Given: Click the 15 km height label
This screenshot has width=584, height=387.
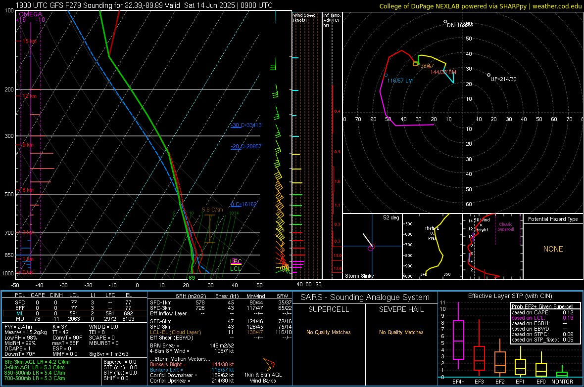Looking at the screenshot, I should [x=29, y=42].
